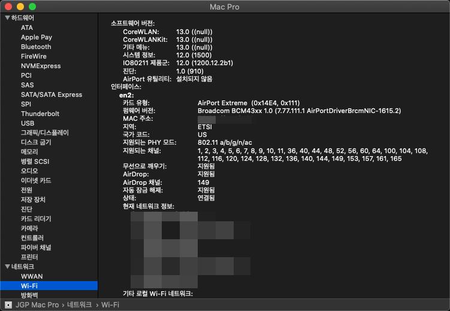Screen dimensions: 450x311
Task: Select Apple Pay in the sidebar
Action: (x=37, y=37)
